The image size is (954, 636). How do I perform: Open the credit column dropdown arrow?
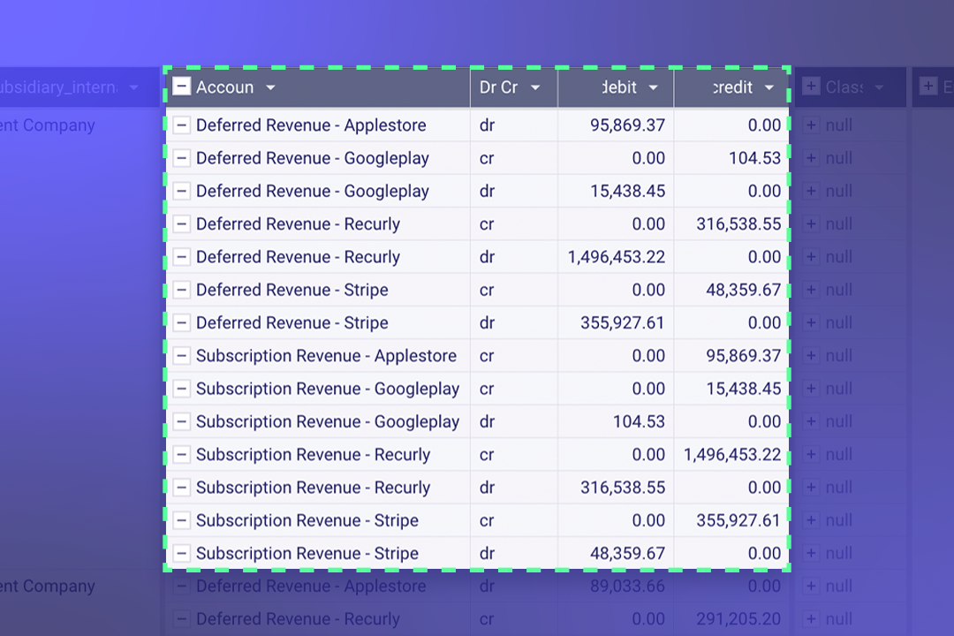[769, 87]
